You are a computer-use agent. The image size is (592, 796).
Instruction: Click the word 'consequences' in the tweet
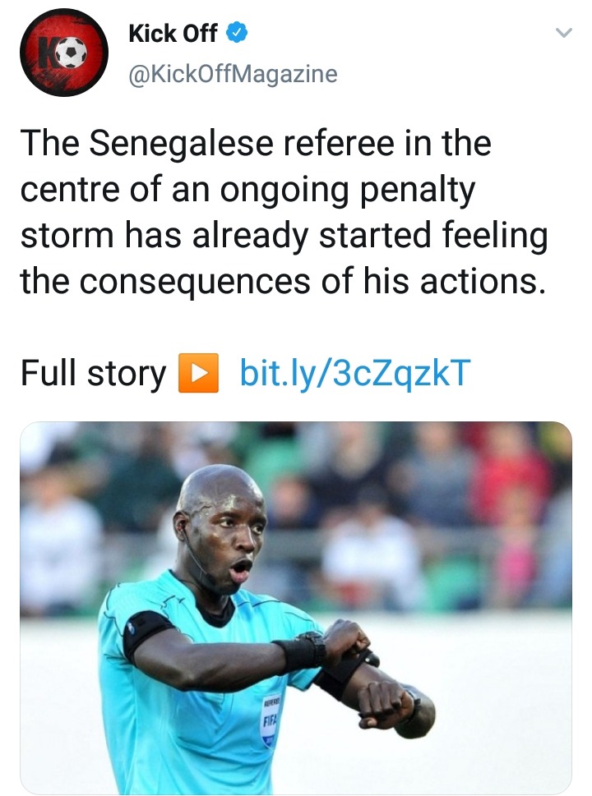pos(195,283)
